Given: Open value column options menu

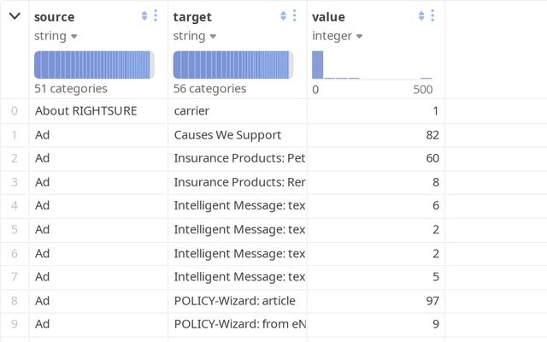Looking at the screenshot, I should 432,16.
